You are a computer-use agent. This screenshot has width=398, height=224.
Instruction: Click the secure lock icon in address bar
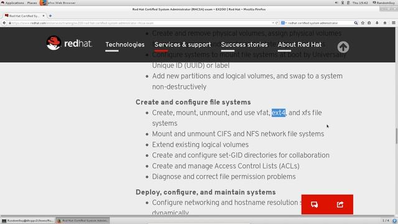click(10, 23)
